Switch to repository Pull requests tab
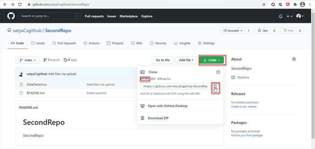The height and width of the screenshot is (149, 315). pyautogui.click(x=64, y=43)
